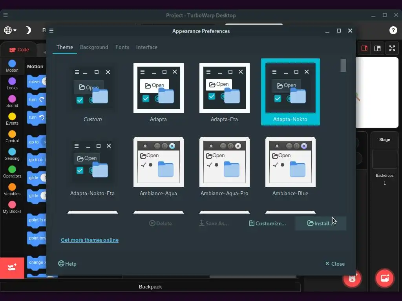Click the Choose a Sprite button
This screenshot has height=301, width=402.
[x=352, y=278]
